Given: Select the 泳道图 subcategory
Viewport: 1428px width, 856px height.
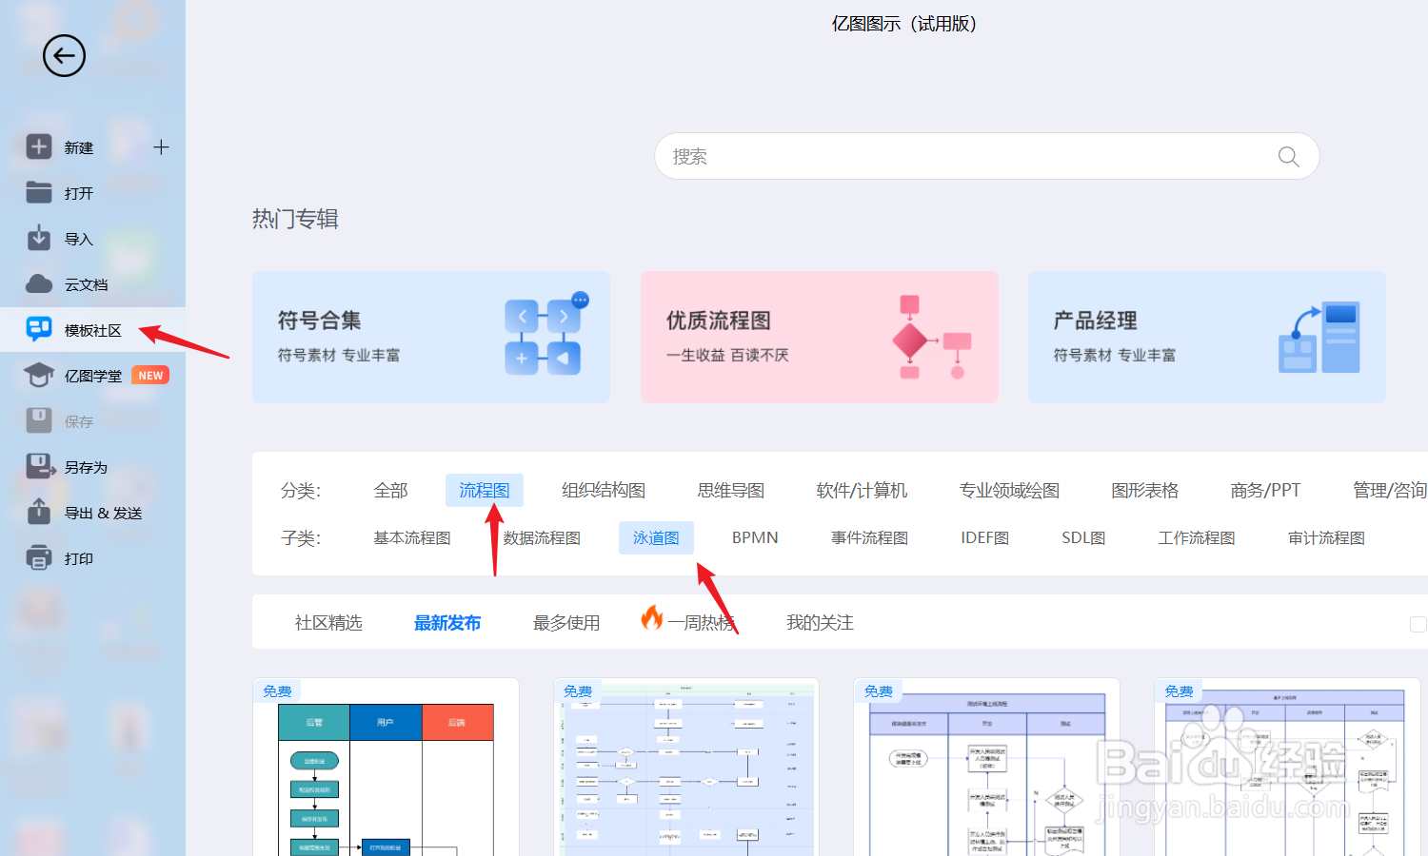Looking at the screenshot, I should (656, 537).
